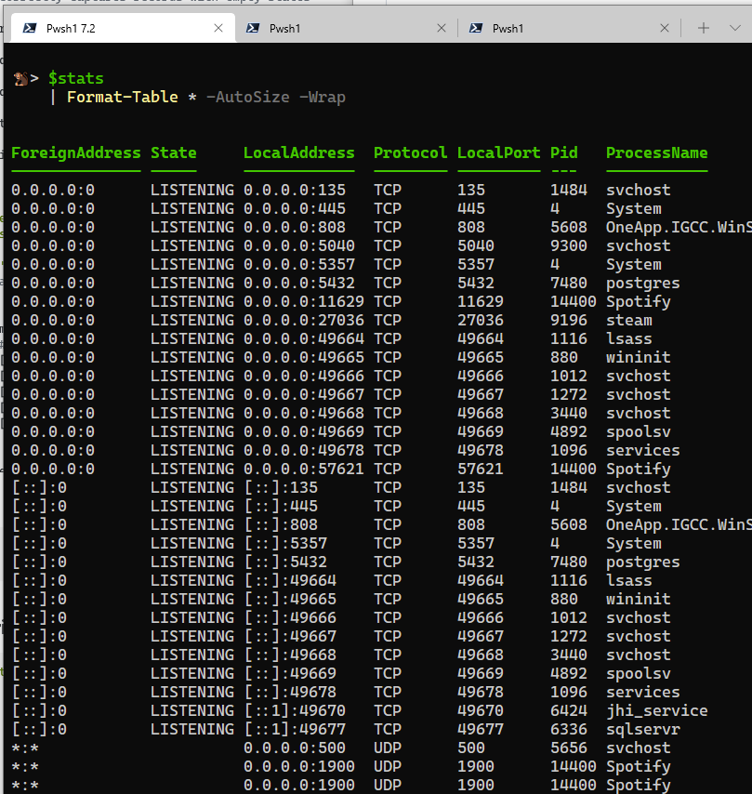Click local address 0.0.0.0:5432
Image resolution: width=752 pixels, height=794 pixels.
point(299,283)
